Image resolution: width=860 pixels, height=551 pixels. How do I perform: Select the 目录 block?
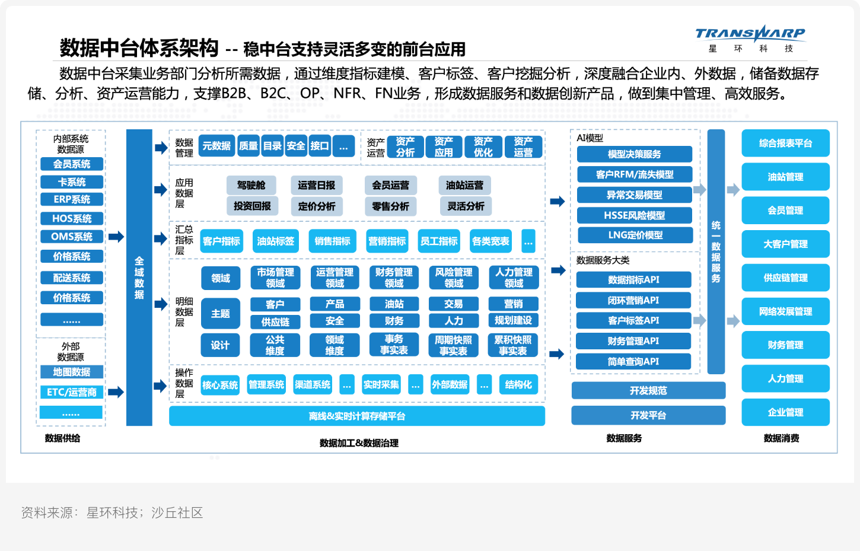[272, 146]
